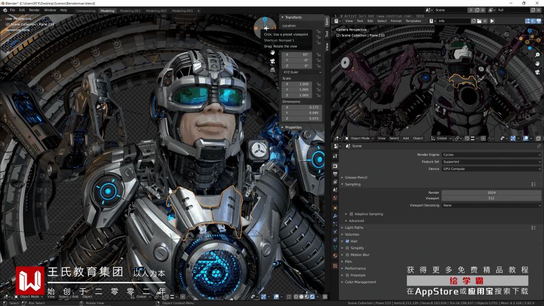Enable the Simplify checkbox
Image resolution: width=544 pixels, height=306 pixels.
(x=347, y=248)
